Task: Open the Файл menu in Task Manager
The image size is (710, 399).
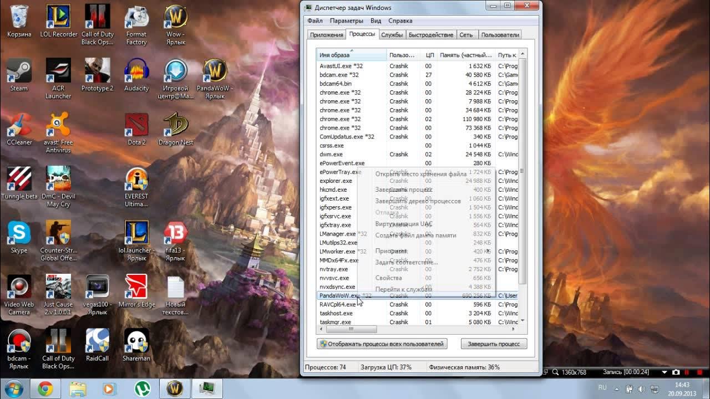Action: 315,21
